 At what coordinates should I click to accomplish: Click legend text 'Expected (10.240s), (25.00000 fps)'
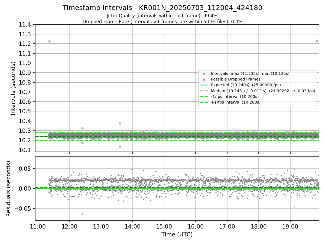[x=246, y=85]
